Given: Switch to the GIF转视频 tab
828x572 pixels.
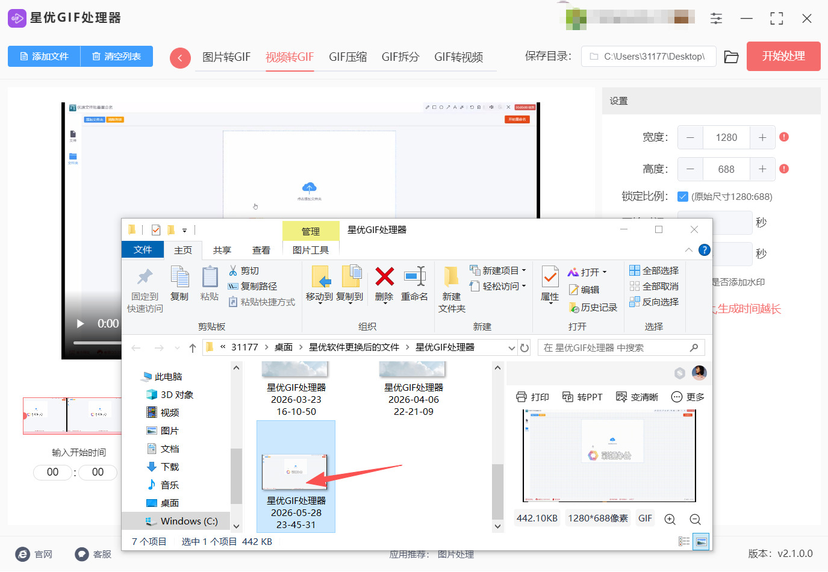Looking at the screenshot, I should coord(459,57).
